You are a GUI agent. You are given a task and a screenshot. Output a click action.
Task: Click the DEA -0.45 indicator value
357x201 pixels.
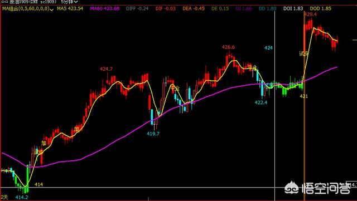point(194,9)
